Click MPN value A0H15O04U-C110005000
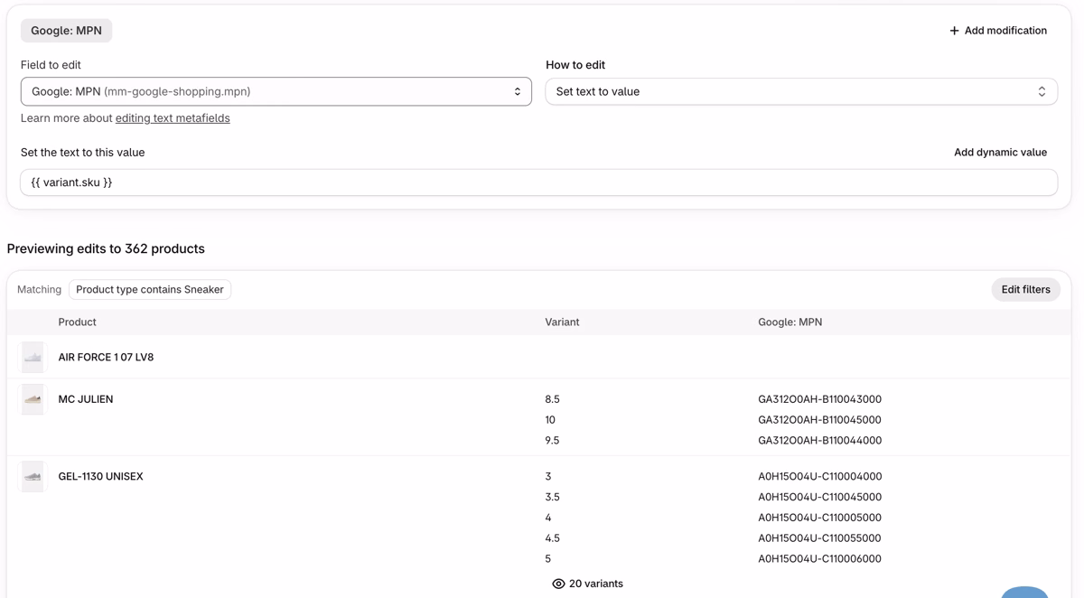1084x598 pixels. (x=819, y=519)
